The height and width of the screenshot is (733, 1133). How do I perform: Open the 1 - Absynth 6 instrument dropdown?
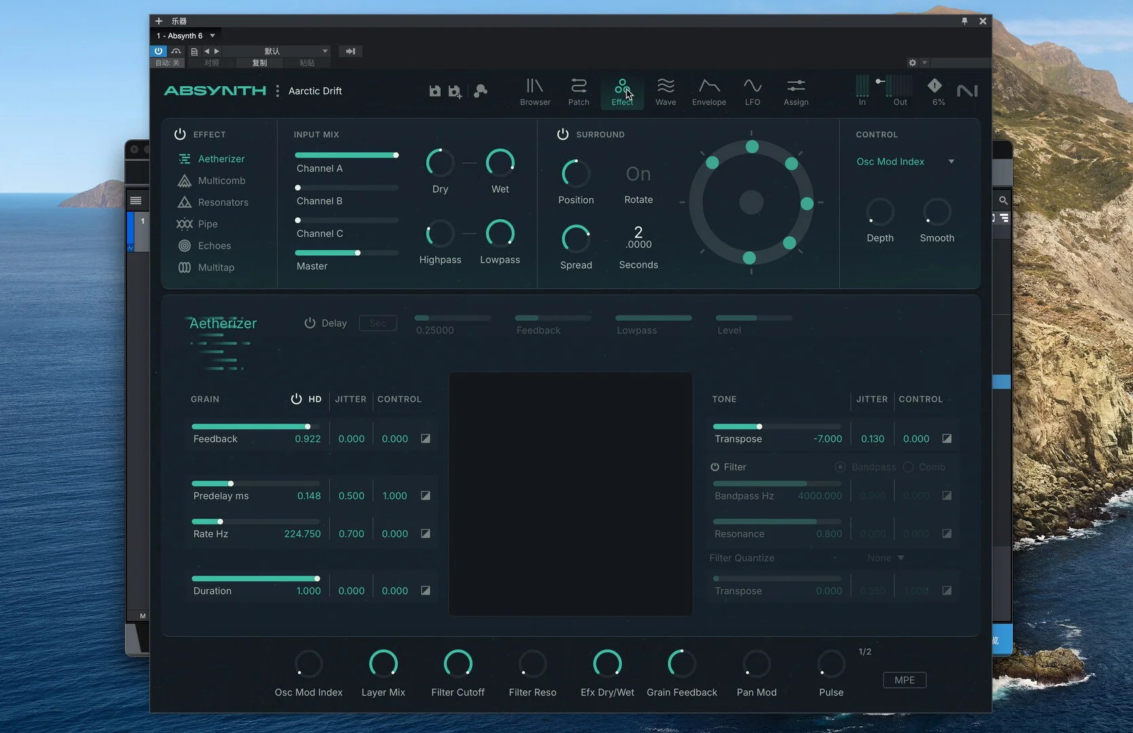(212, 36)
